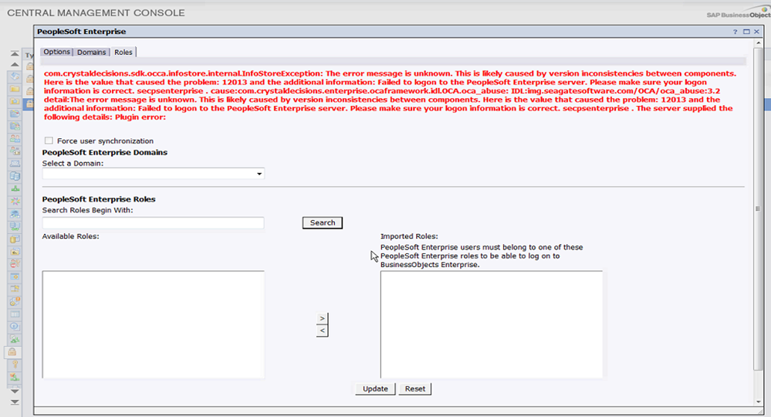771x417 pixels.
Task: Open the Select a Domain dropdown
Action: pos(153,174)
